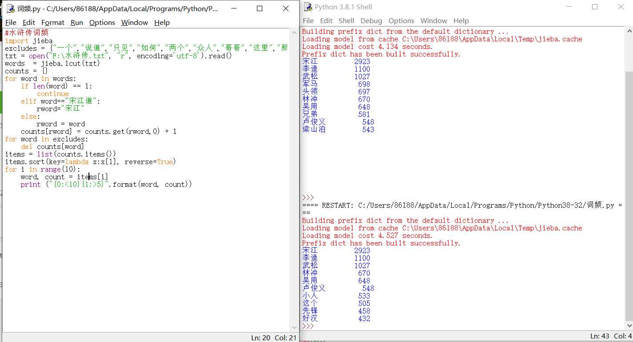
Task: Click the last '>>>' prompt in Shell
Action: tap(308, 326)
